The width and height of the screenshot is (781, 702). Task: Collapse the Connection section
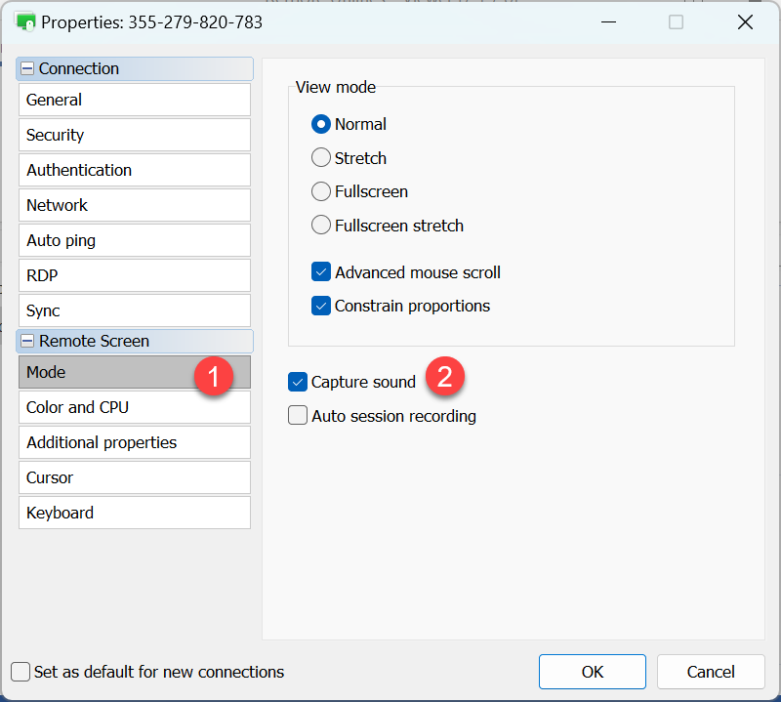pyautogui.click(x=27, y=69)
